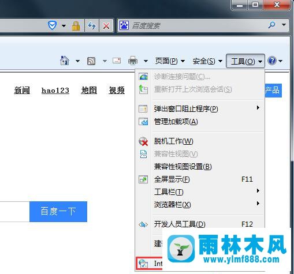The height and width of the screenshot is (274, 294).
Task: Select 重新打开上次浏览会话(S) menu item
Action: (199, 89)
